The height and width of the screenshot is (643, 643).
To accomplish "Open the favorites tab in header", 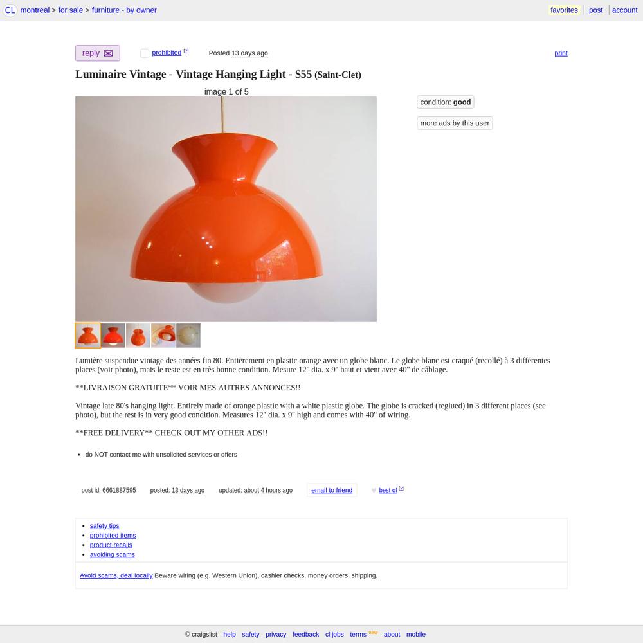I will [x=564, y=10].
